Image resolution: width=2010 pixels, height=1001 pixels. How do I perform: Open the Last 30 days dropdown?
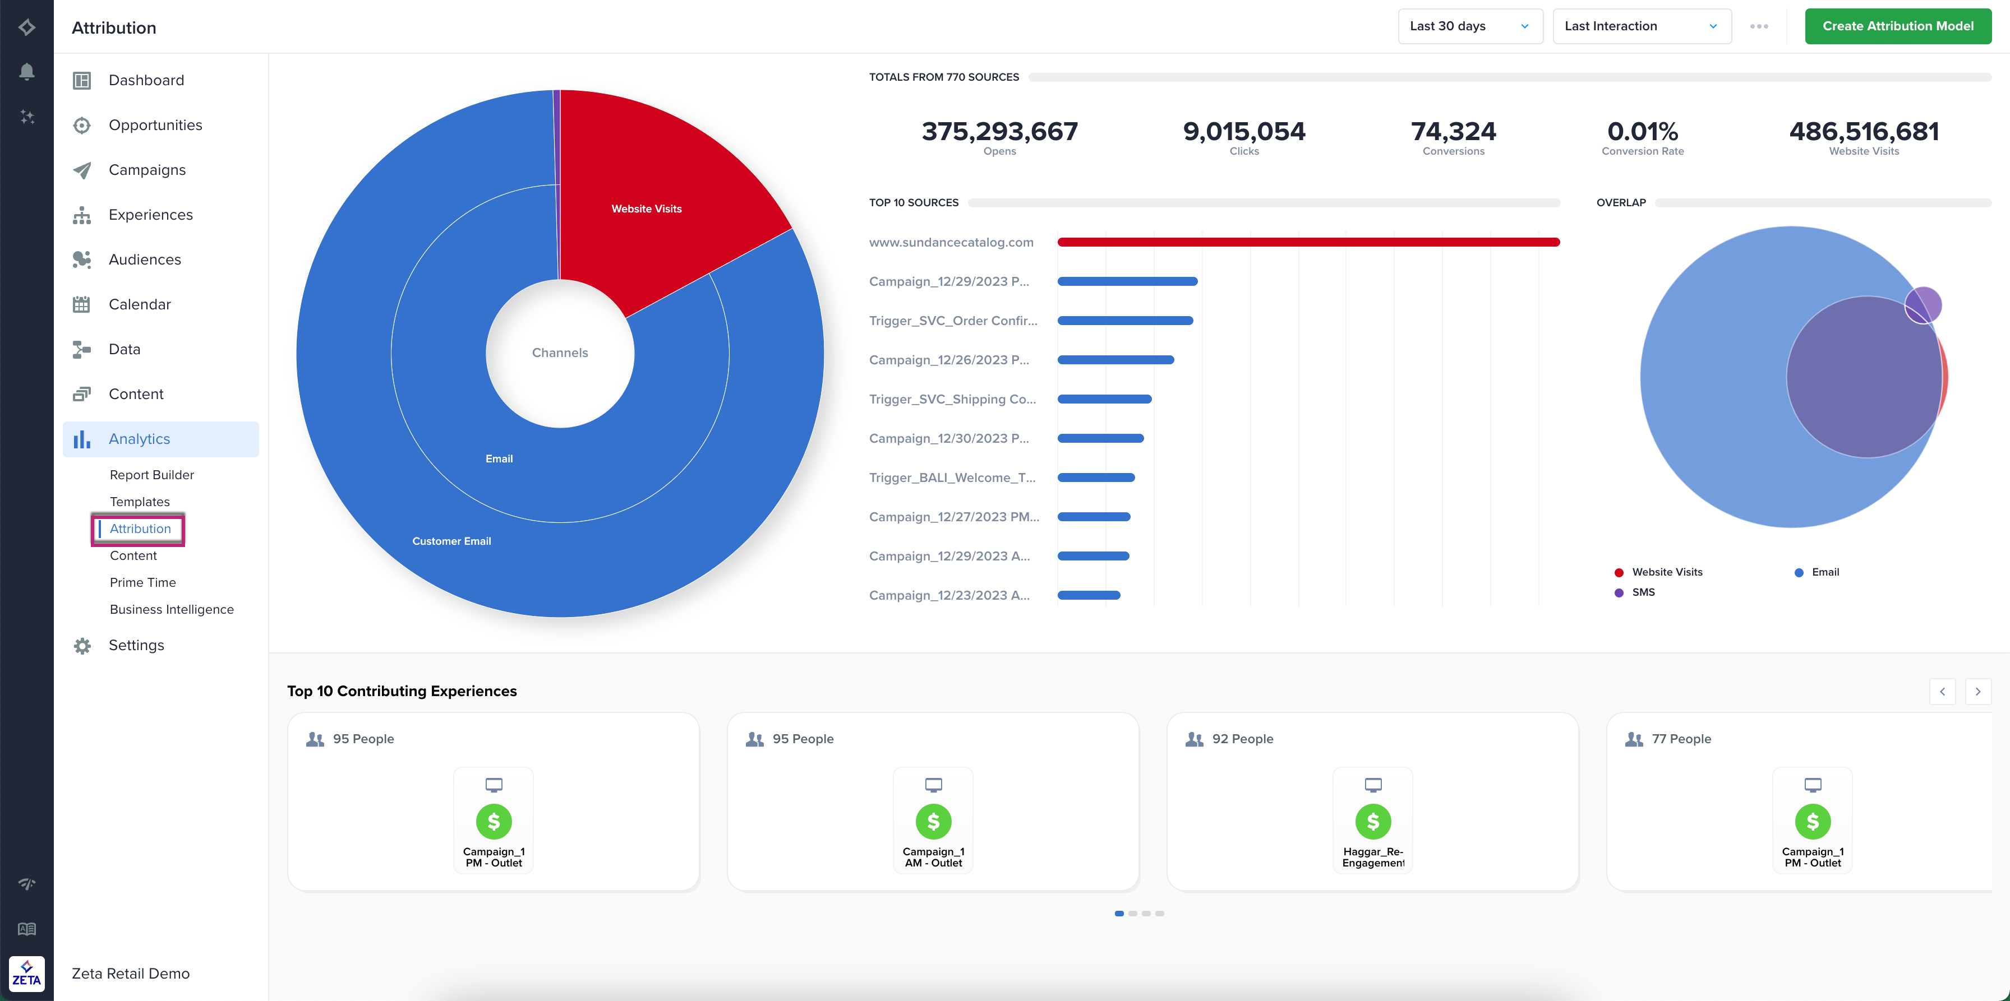tap(1469, 26)
